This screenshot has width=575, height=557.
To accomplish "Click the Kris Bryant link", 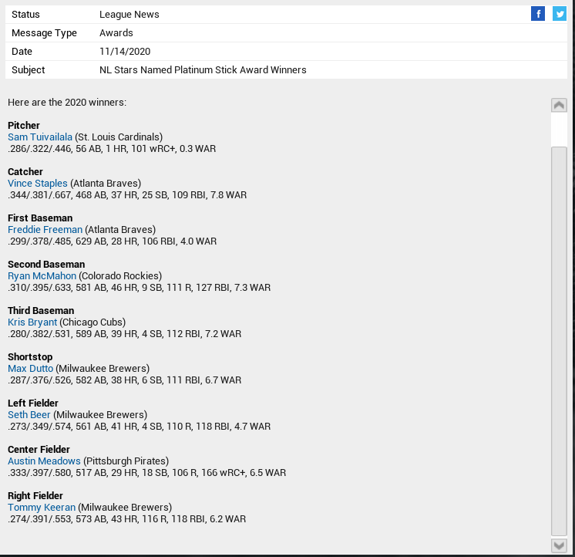I will click(x=32, y=322).
